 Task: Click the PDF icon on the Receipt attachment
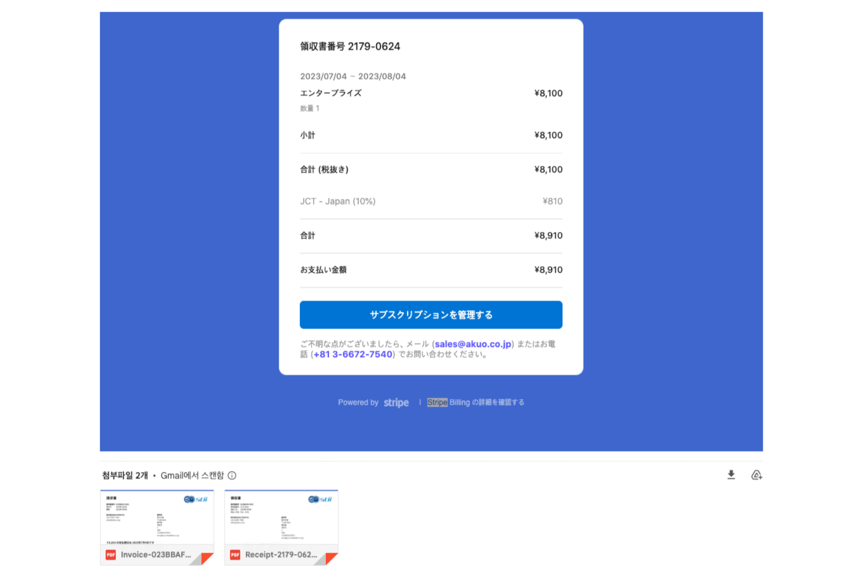click(x=234, y=554)
